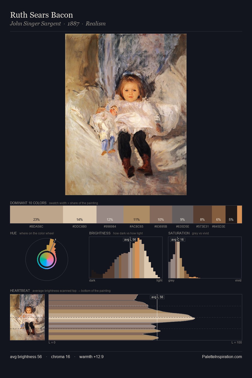Click the 9% grey swatch #635D5E
Image resolution: width=252 pixels, height=378 pixels.
183,214
